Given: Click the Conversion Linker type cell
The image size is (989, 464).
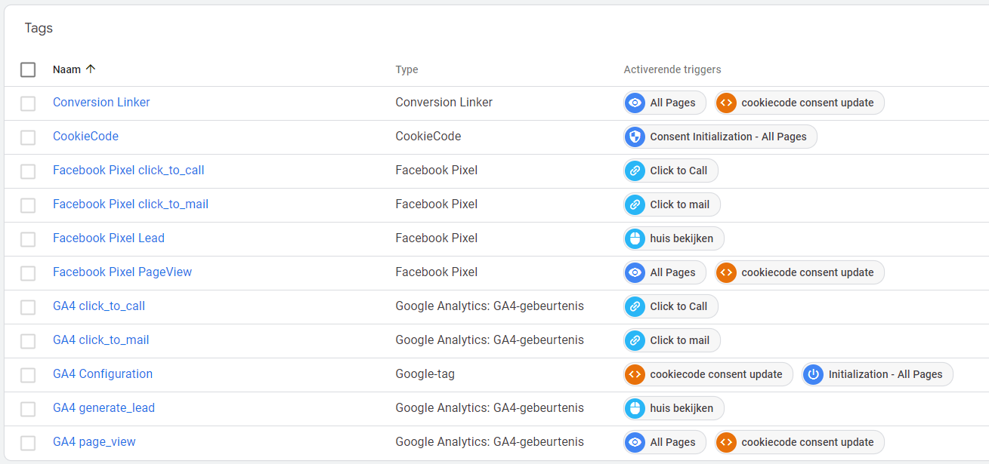Looking at the screenshot, I should 444,103.
